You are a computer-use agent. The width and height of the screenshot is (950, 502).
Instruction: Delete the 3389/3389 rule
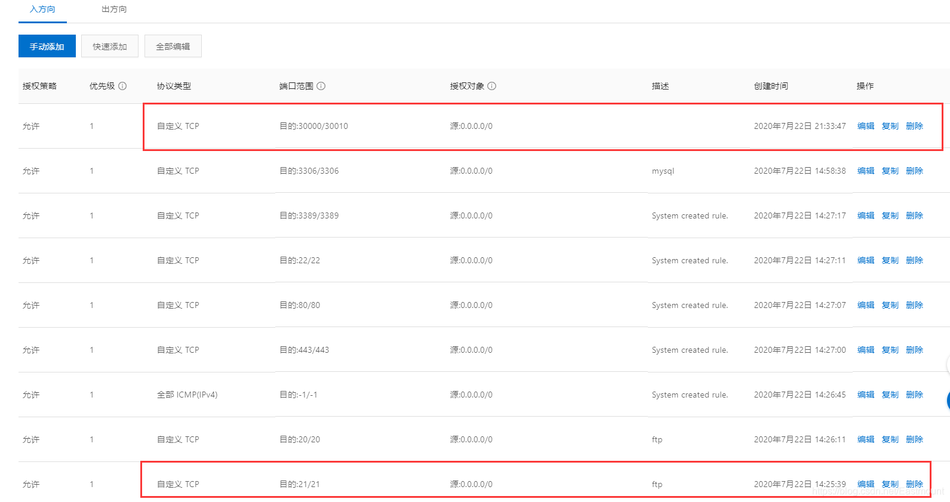click(915, 215)
